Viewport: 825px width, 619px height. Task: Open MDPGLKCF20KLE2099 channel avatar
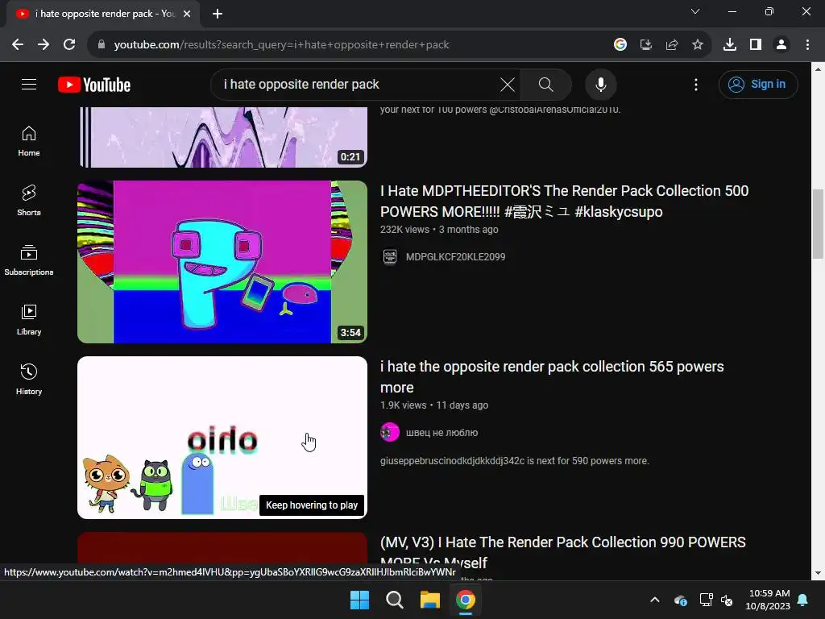point(390,257)
